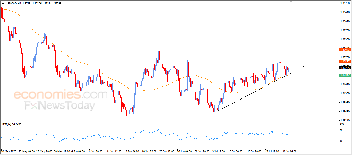The height and width of the screenshot is (155, 352).
Task: Select the 20 May 2025 date label
Action: point(9,151)
